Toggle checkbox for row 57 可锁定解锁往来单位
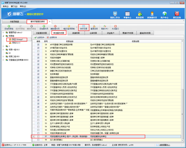The width and height of the screenshot is (186, 148). 38,137
